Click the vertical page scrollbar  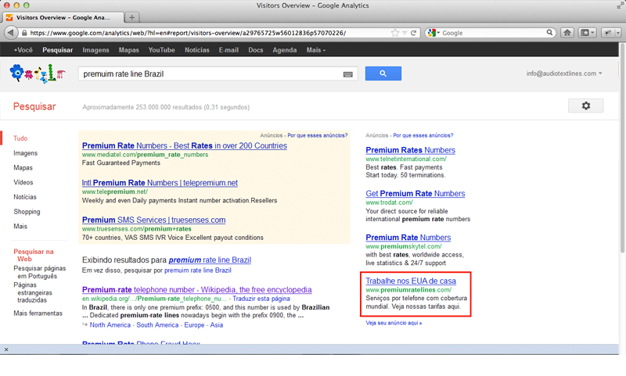pos(622,148)
